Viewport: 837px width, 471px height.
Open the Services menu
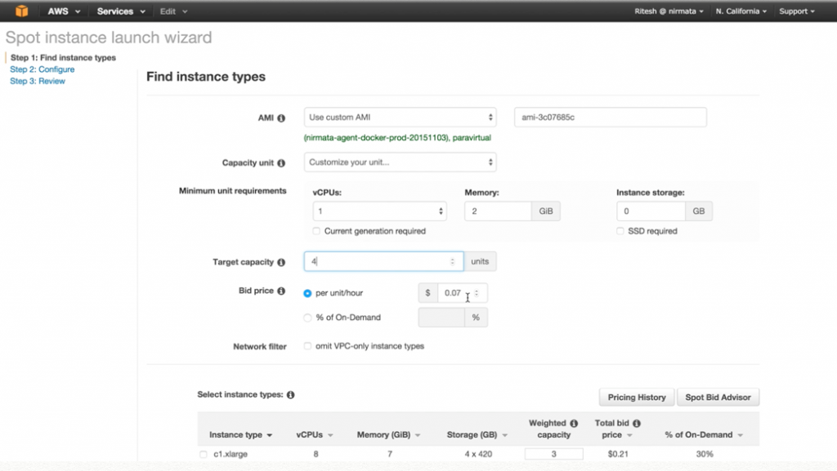(121, 11)
